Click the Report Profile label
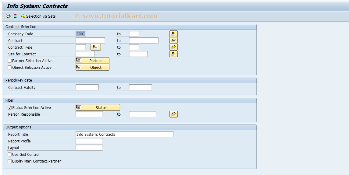 click(20, 141)
